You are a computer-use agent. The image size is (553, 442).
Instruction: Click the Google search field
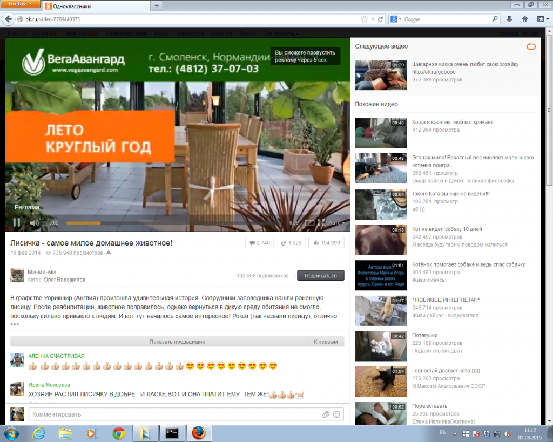click(447, 19)
